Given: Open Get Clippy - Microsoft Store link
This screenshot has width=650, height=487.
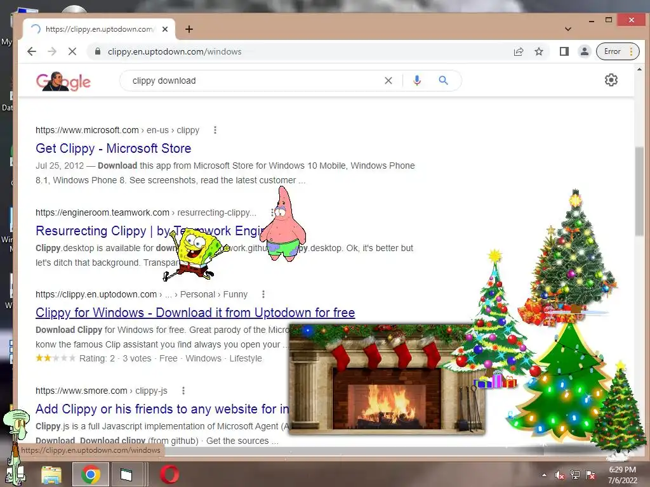Looking at the screenshot, I should [x=113, y=148].
